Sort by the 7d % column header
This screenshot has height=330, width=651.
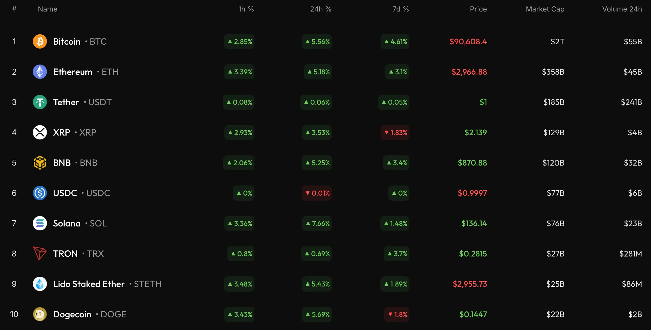click(x=400, y=9)
